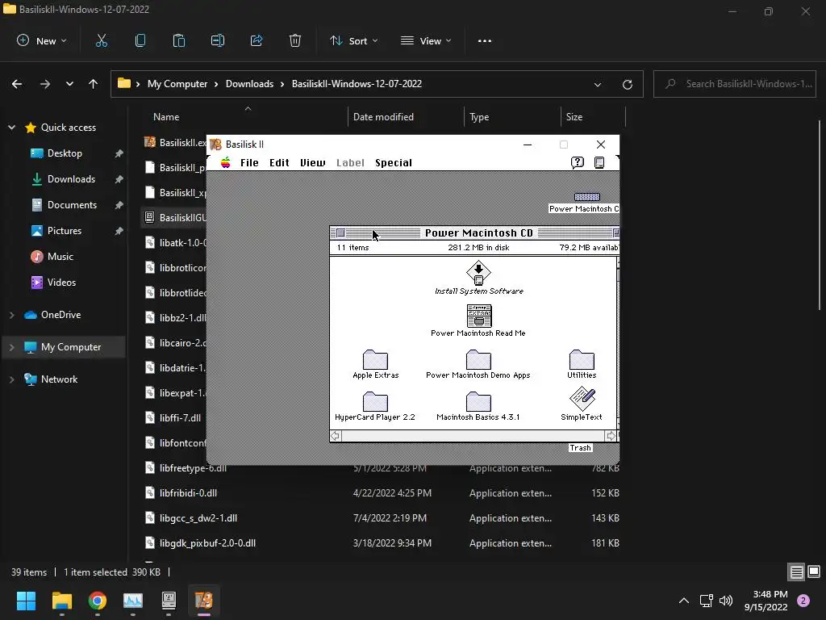Open the Install System Software icon
Screen dimensions: 826x620
point(478,273)
